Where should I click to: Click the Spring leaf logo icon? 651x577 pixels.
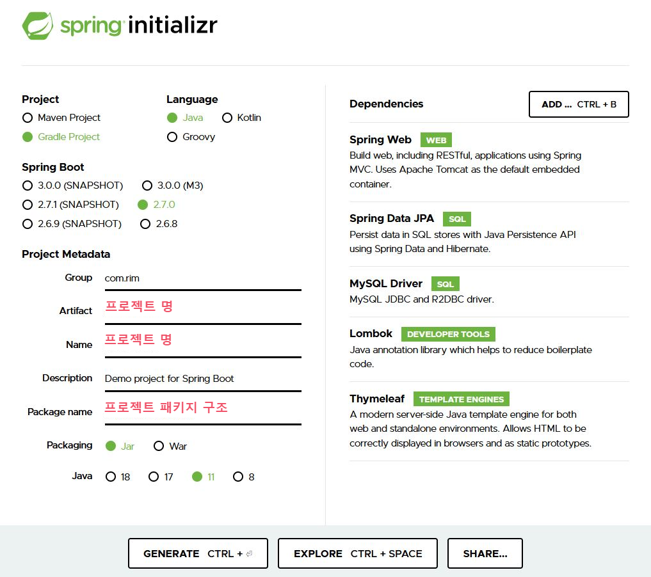point(37,26)
